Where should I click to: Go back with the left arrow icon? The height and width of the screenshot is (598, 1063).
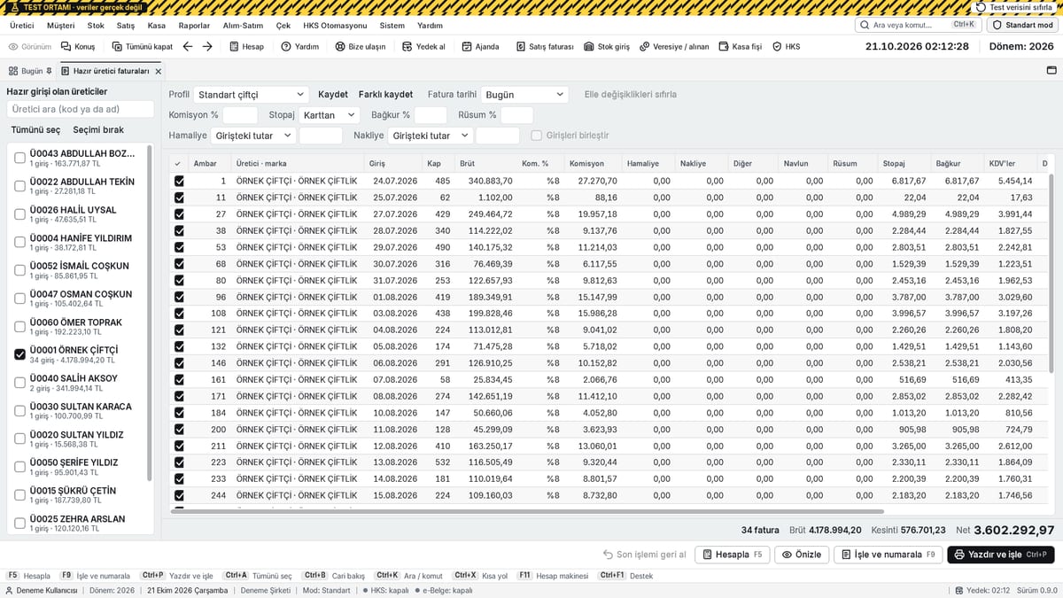click(x=187, y=46)
